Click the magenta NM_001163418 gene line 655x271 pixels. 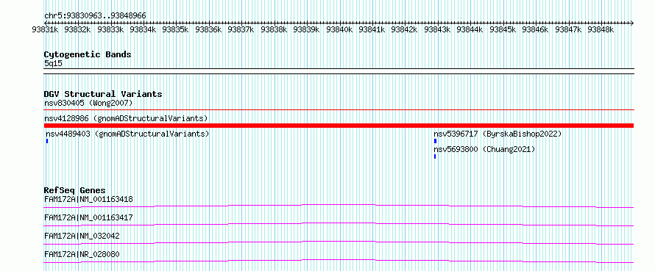point(339,206)
